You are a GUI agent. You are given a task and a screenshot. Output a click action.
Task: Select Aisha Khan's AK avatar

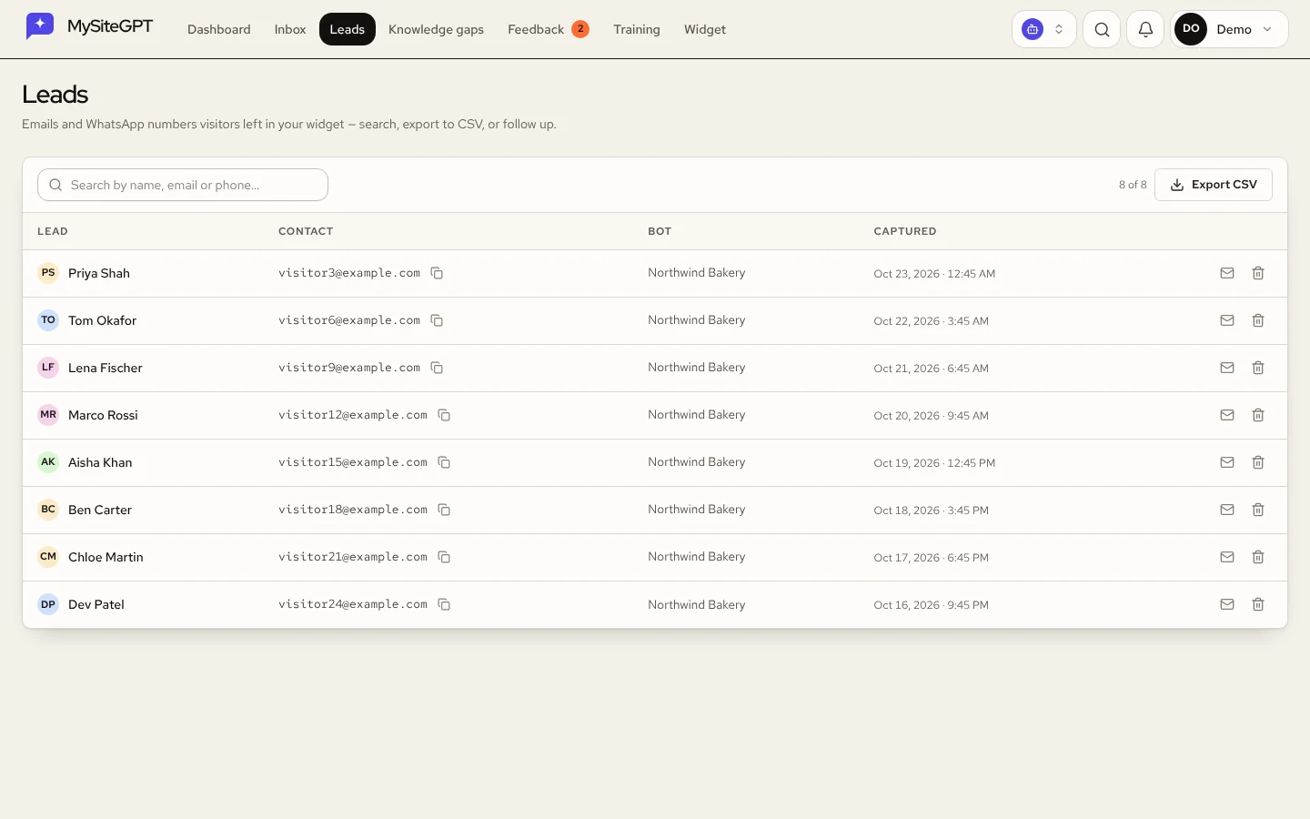[x=48, y=462]
